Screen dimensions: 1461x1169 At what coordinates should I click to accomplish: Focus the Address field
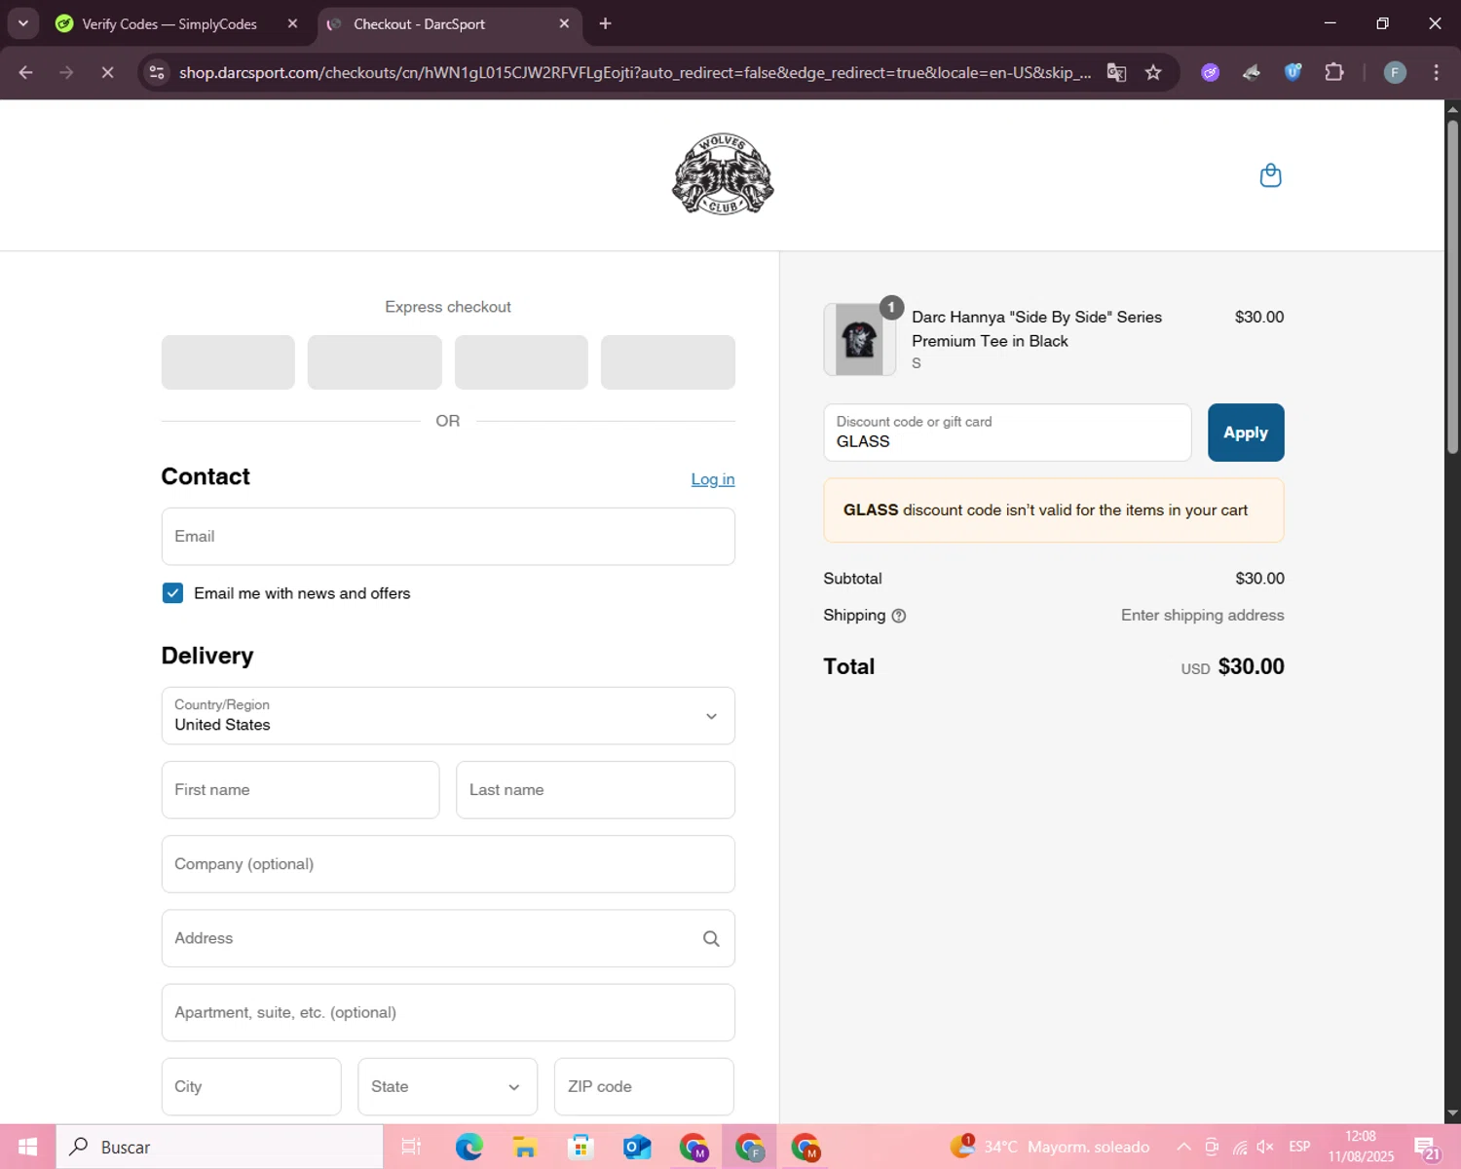tap(448, 938)
